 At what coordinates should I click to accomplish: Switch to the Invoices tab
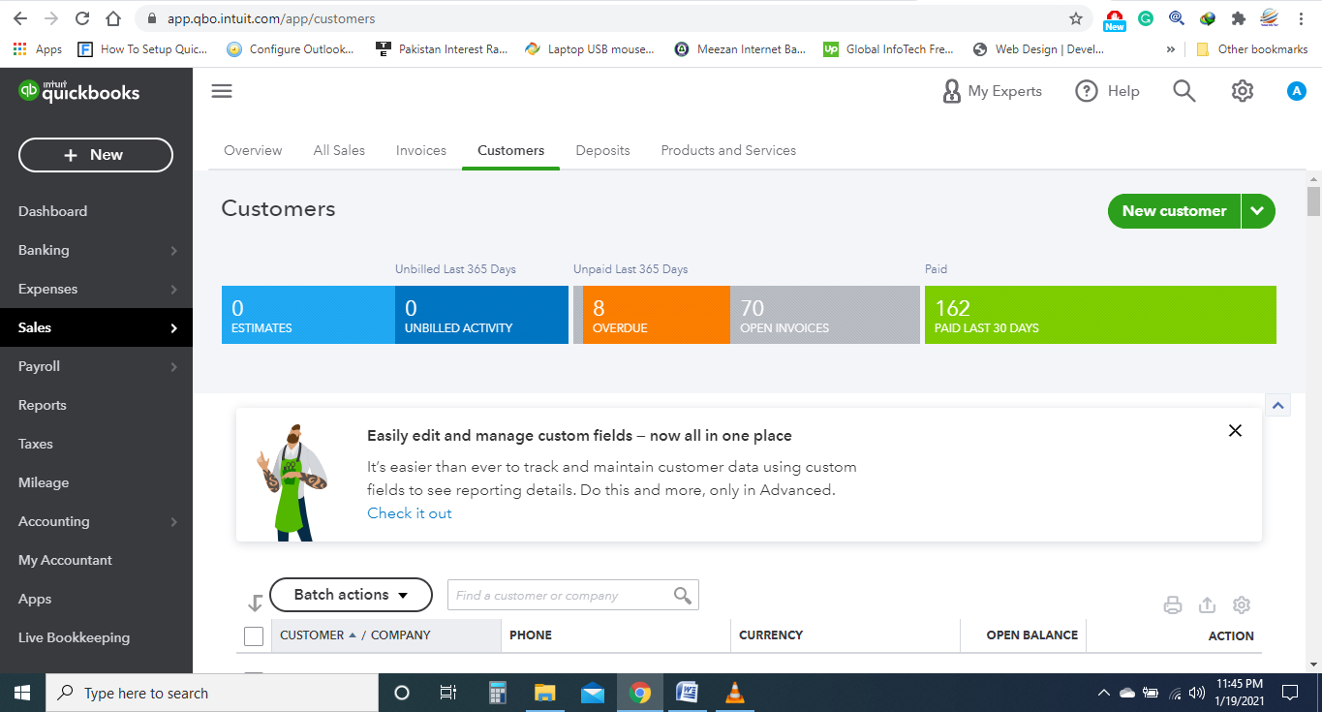pyautogui.click(x=421, y=150)
